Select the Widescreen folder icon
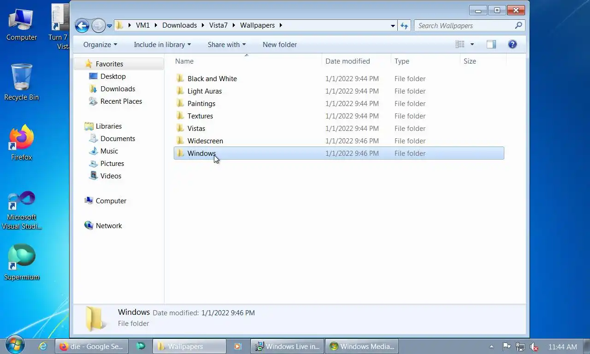This screenshot has width=590, height=354. pos(180,141)
